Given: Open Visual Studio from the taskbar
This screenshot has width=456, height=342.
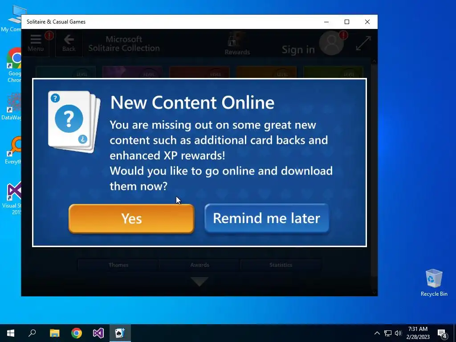Looking at the screenshot, I should tap(98, 333).
